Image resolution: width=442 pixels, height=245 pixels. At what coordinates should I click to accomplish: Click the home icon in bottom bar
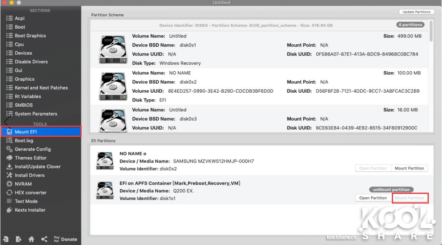31,239
